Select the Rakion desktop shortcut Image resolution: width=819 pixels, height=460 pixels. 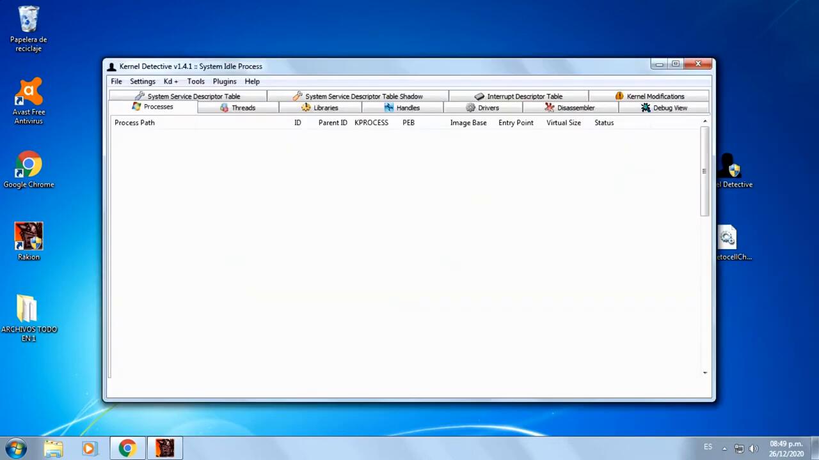tap(29, 241)
